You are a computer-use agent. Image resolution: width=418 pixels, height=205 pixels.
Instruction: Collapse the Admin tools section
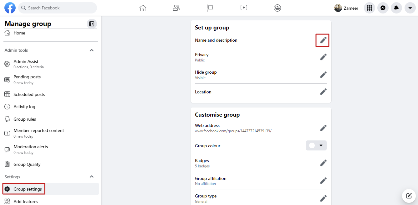pyautogui.click(x=92, y=50)
